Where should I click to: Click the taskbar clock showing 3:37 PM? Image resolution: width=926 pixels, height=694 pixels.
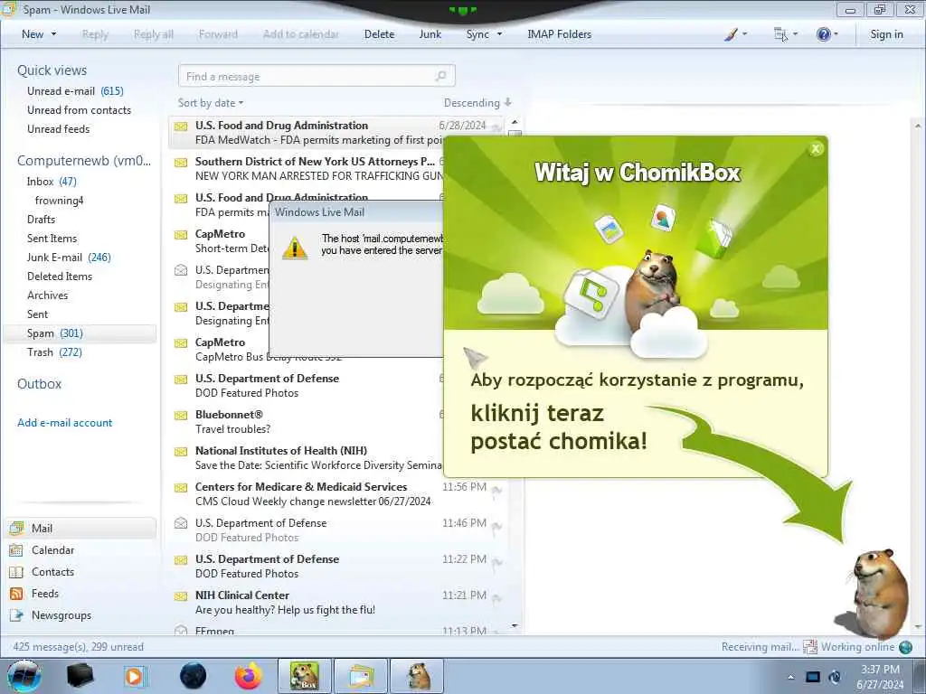coord(880,677)
